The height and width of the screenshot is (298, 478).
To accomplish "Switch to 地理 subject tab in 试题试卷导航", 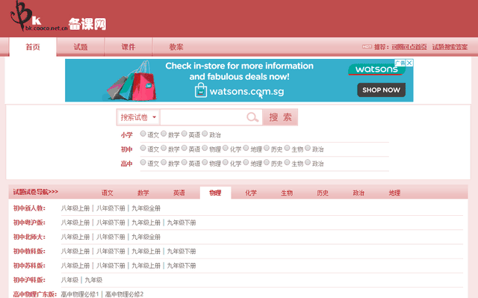I will pyautogui.click(x=395, y=193).
